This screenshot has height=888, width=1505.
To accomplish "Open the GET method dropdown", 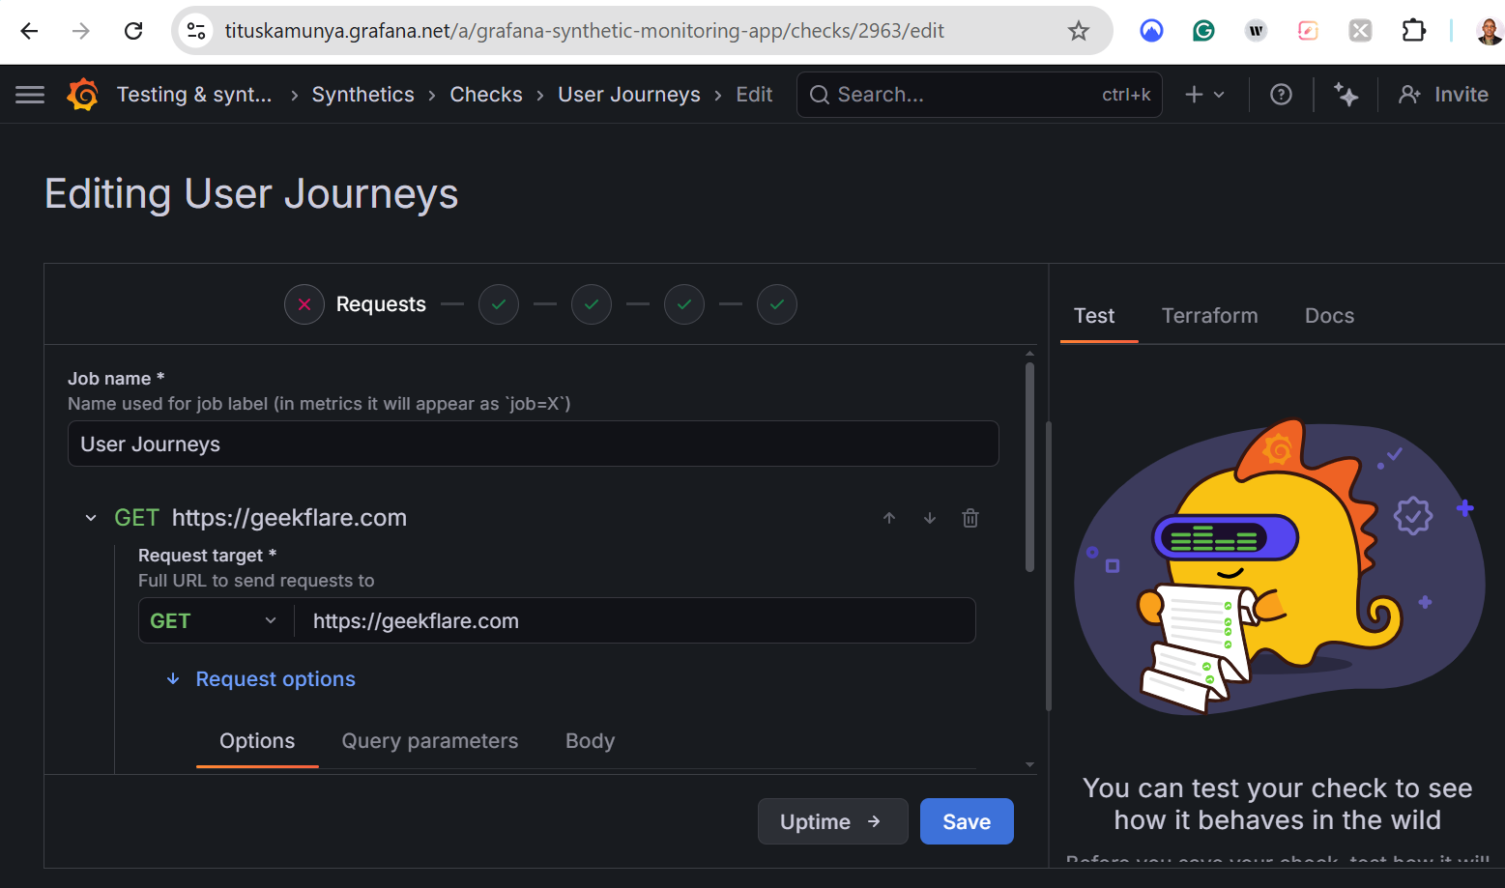I will tap(215, 621).
